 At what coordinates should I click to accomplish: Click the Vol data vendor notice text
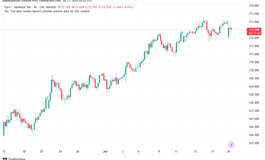[47, 11]
